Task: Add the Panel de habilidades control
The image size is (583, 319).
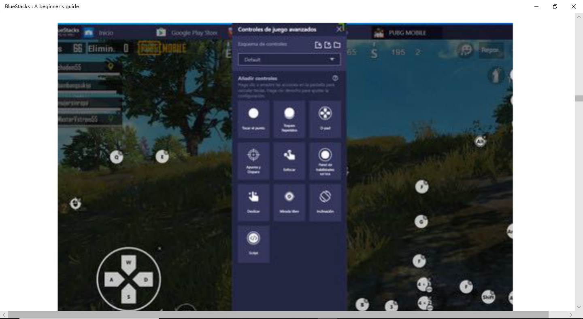Action: point(325,161)
